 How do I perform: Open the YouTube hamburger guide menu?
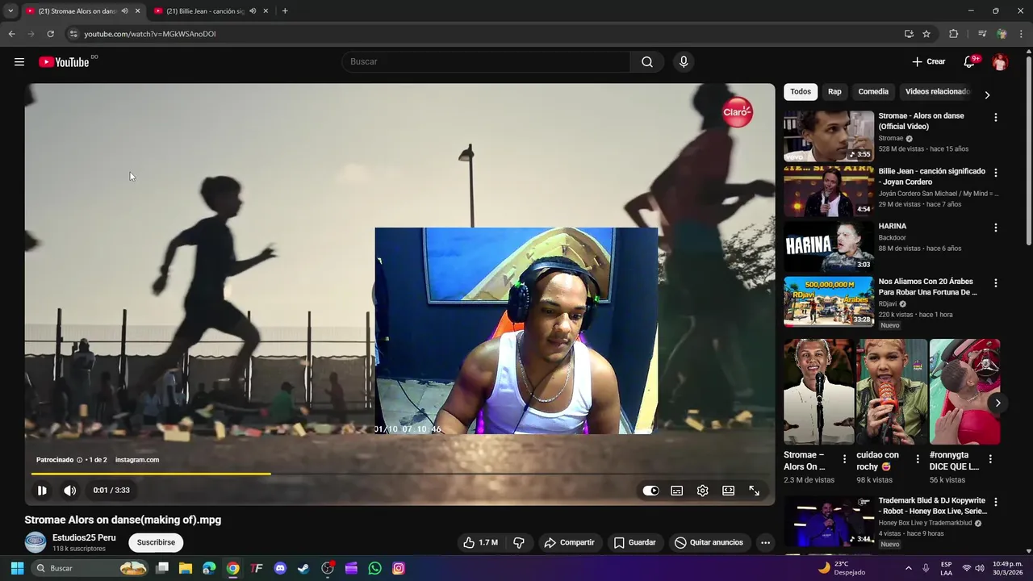[19, 62]
